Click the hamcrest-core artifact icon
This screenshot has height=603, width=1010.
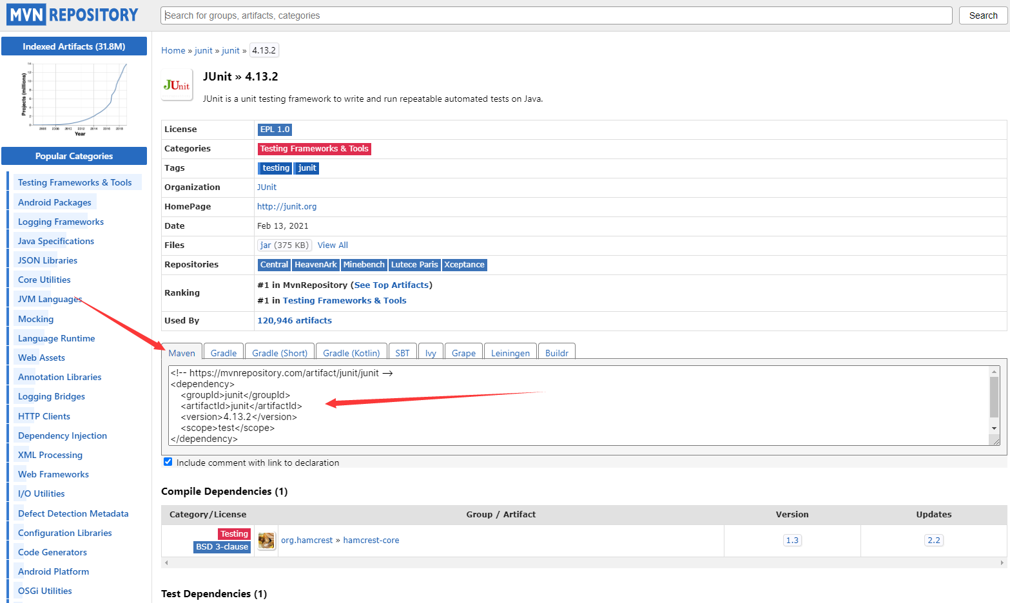pyautogui.click(x=266, y=541)
